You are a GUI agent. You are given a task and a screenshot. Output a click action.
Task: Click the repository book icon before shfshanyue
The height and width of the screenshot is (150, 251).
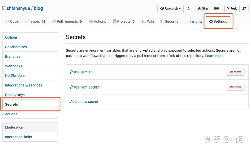4,8
